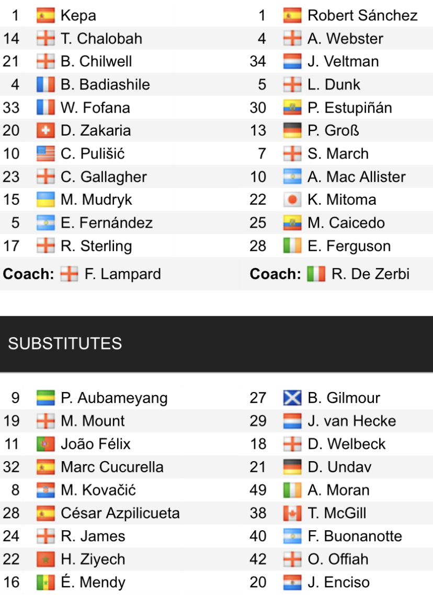
Task: Click the Ukraine flag beside M. Mudryk
Action: click(45, 199)
